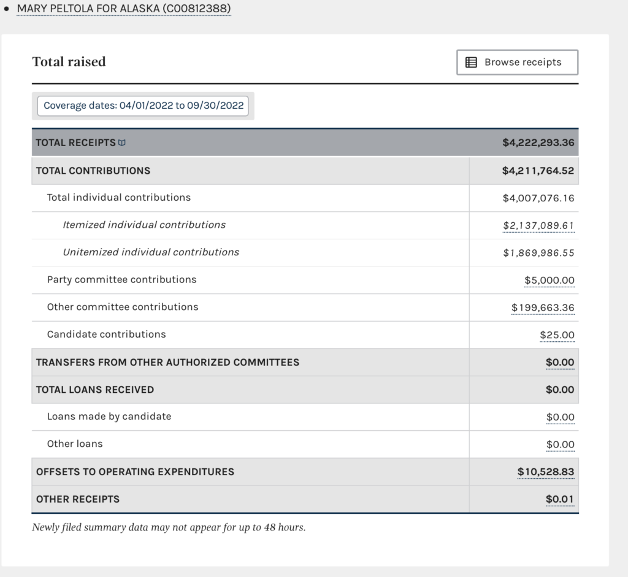Click the table icon in Browse receipts
This screenshot has height=577, width=628.
[x=471, y=62]
